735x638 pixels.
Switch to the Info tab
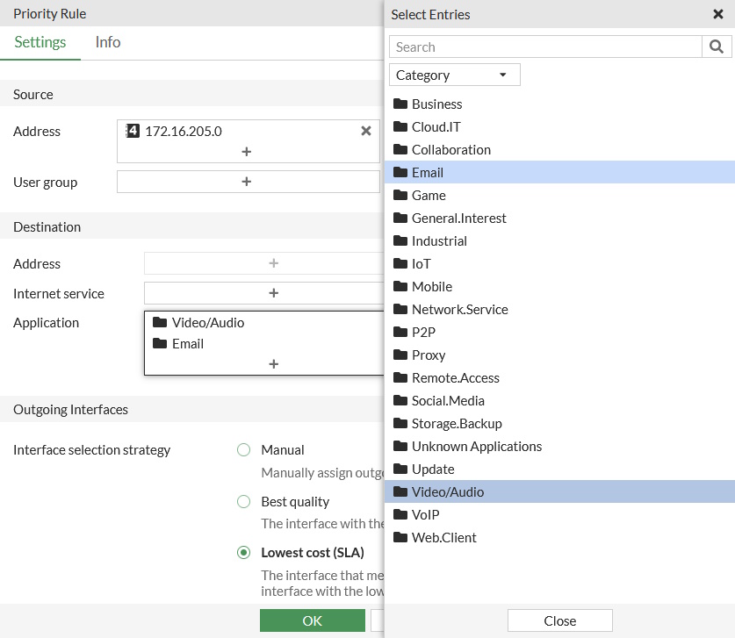(107, 41)
